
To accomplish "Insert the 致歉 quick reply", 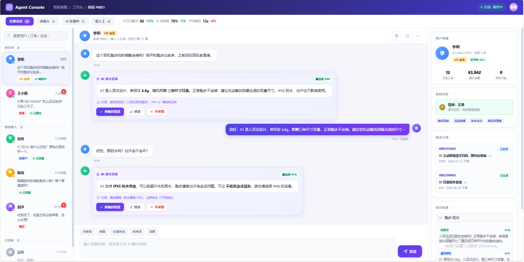I will pyautogui.click(x=152, y=232).
